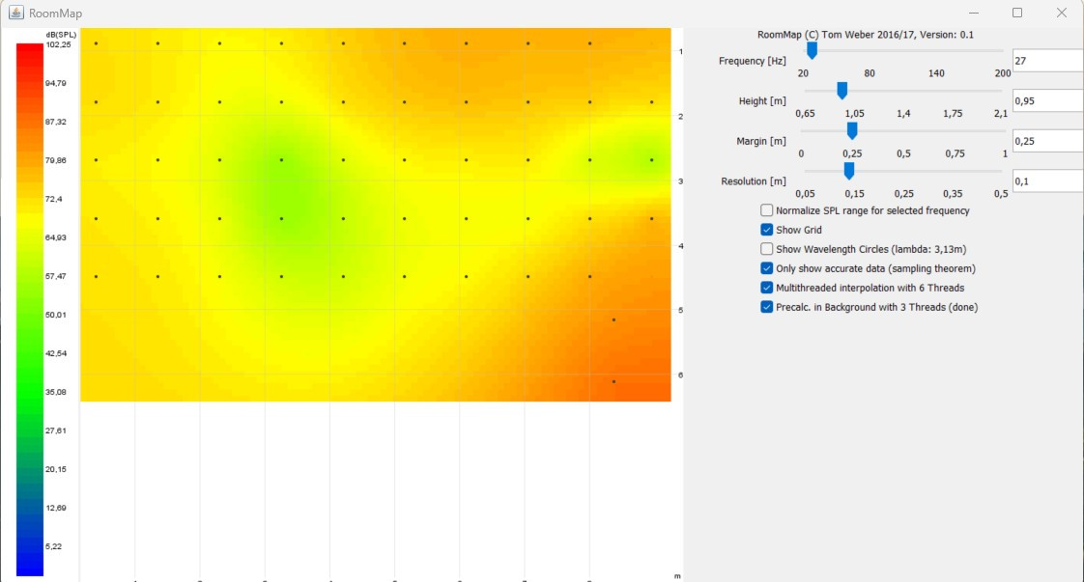This screenshot has height=582, width=1084.
Task: Close the RoomMap window
Action: click(x=1062, y=14)
